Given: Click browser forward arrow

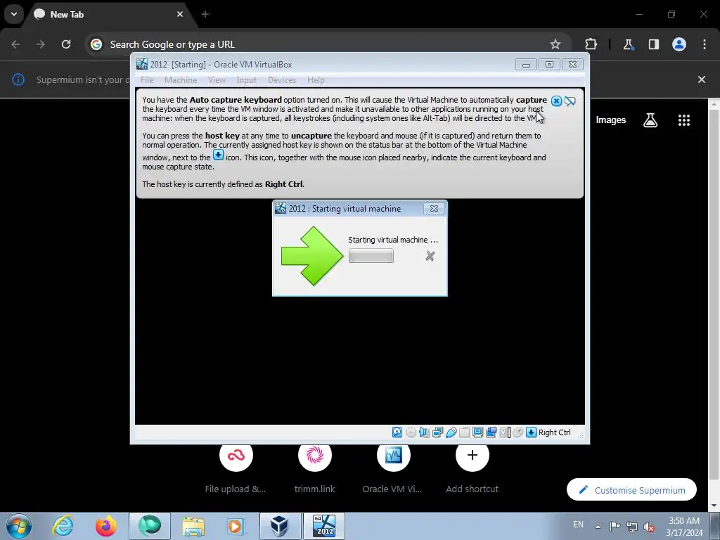Looking at the screenshot, I should [41, 44].
